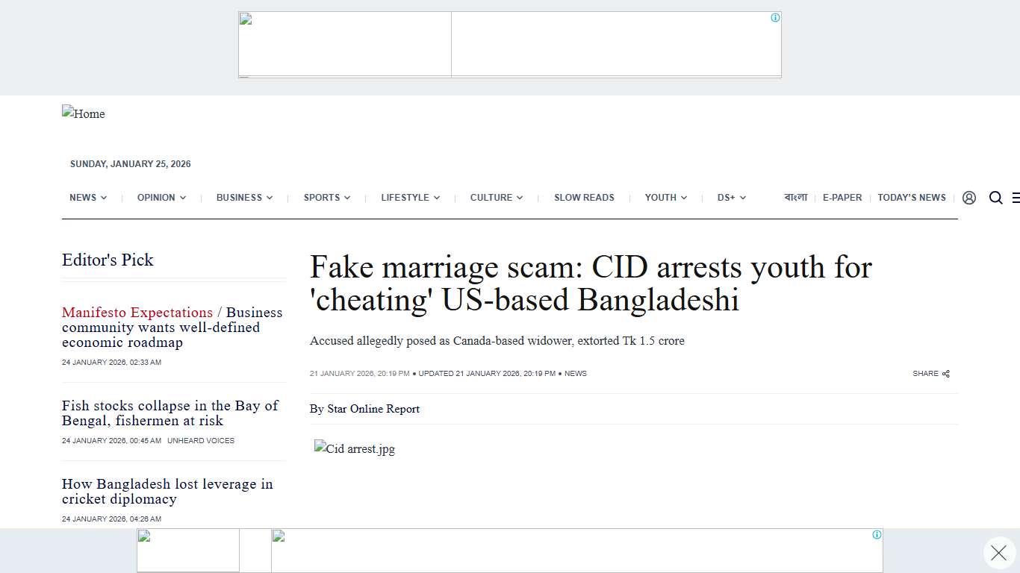The width and height of the screenshot is (1020, 573).
Task: Click the cricket diplomacy headline
Action: coord(167,492)
